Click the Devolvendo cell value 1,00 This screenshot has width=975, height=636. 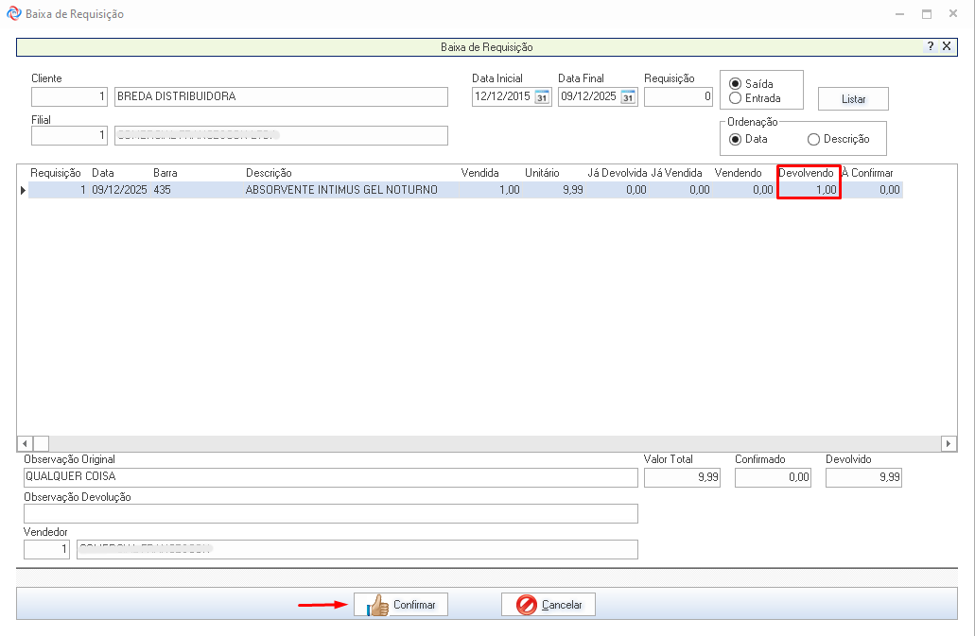tap(809, 190)
